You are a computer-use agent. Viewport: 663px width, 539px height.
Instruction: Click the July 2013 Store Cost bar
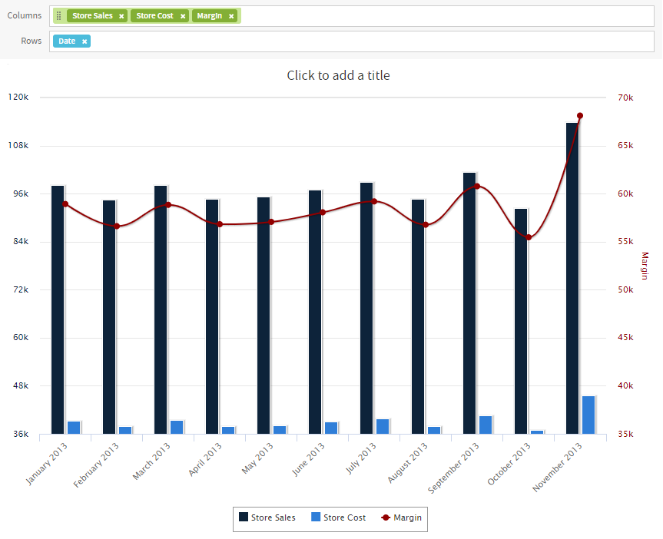[383, 427]
